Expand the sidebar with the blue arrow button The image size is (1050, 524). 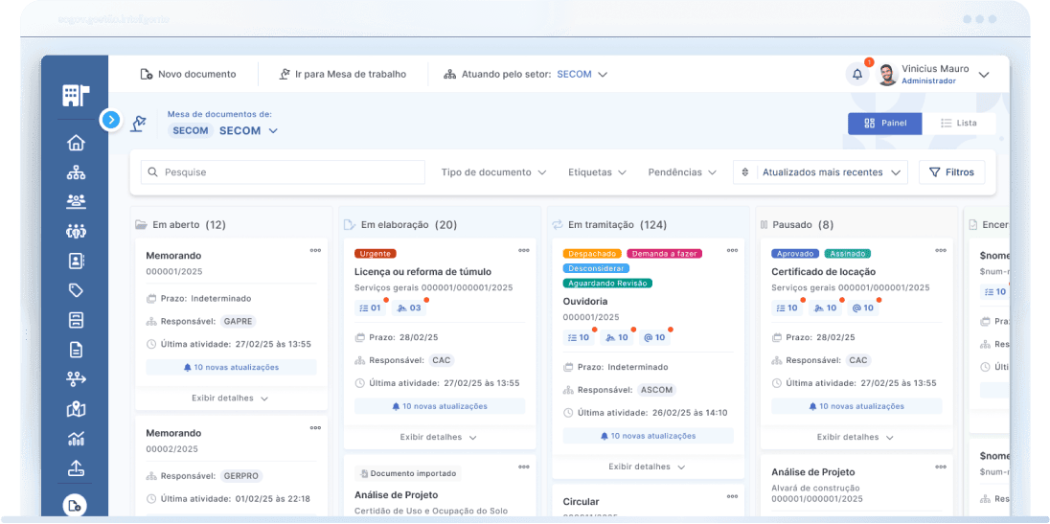tap(111, 121)
